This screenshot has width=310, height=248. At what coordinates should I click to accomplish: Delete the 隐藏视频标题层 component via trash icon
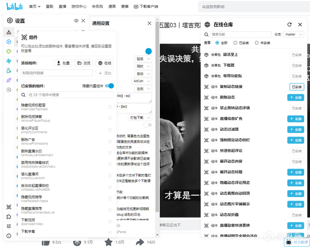110,107
